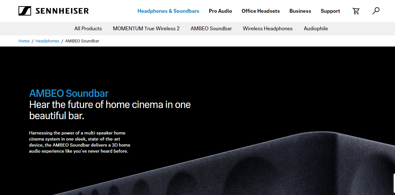Go to the Business section
Screen dimensions: 395x195
coord(300,11)
